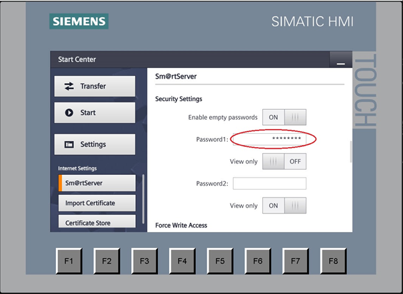Click the Sm@rtServer page scrollbar
The image size is (403, 294).
[351, 152]
